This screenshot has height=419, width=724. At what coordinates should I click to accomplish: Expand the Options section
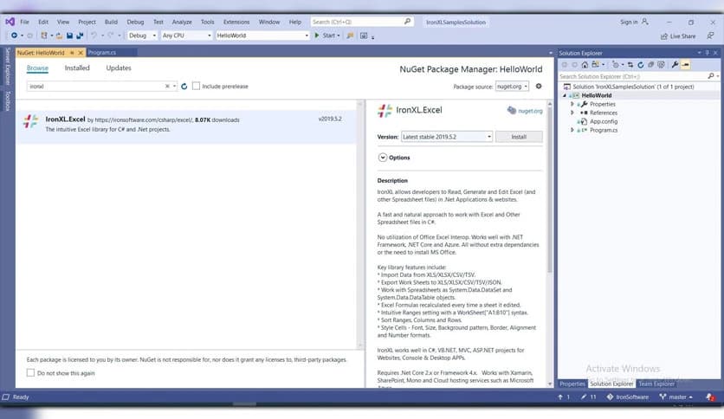coord(383,158)
